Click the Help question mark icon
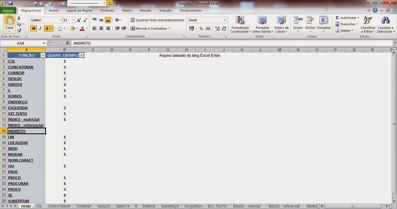This screenshot has width=397, height=209. tap(375, 10)
